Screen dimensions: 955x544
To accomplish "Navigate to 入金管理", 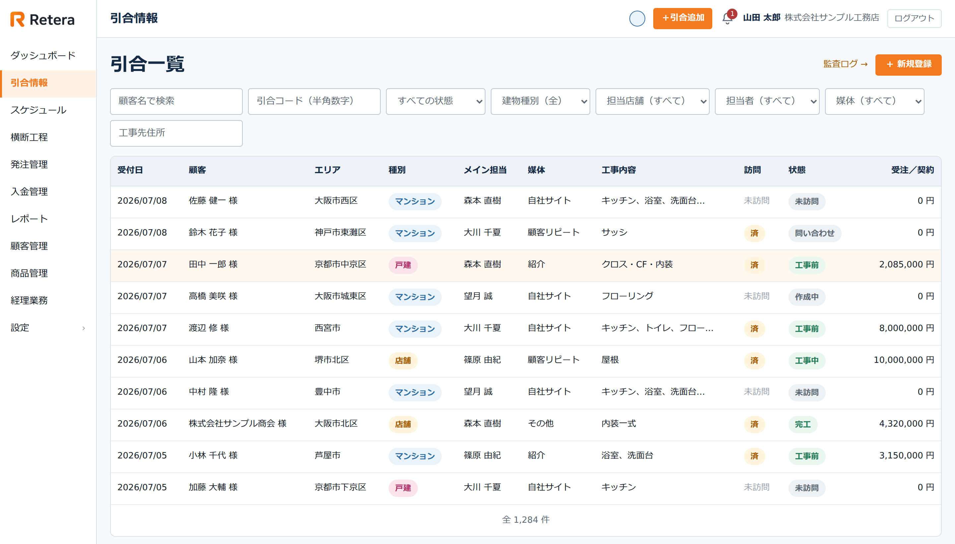I will (48, 192).
